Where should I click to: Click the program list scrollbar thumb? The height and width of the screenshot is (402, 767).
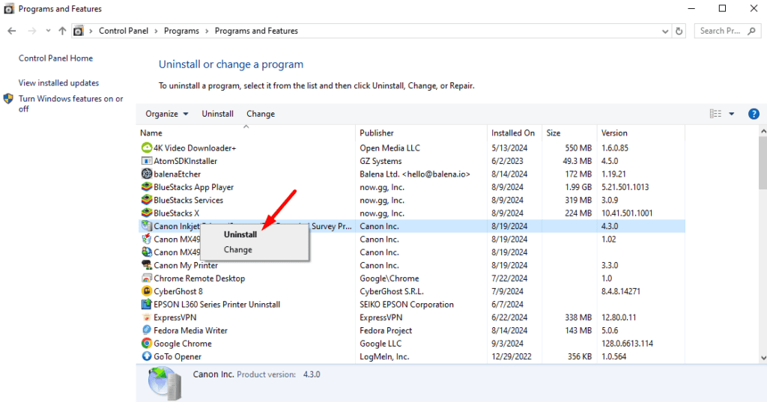763,163
